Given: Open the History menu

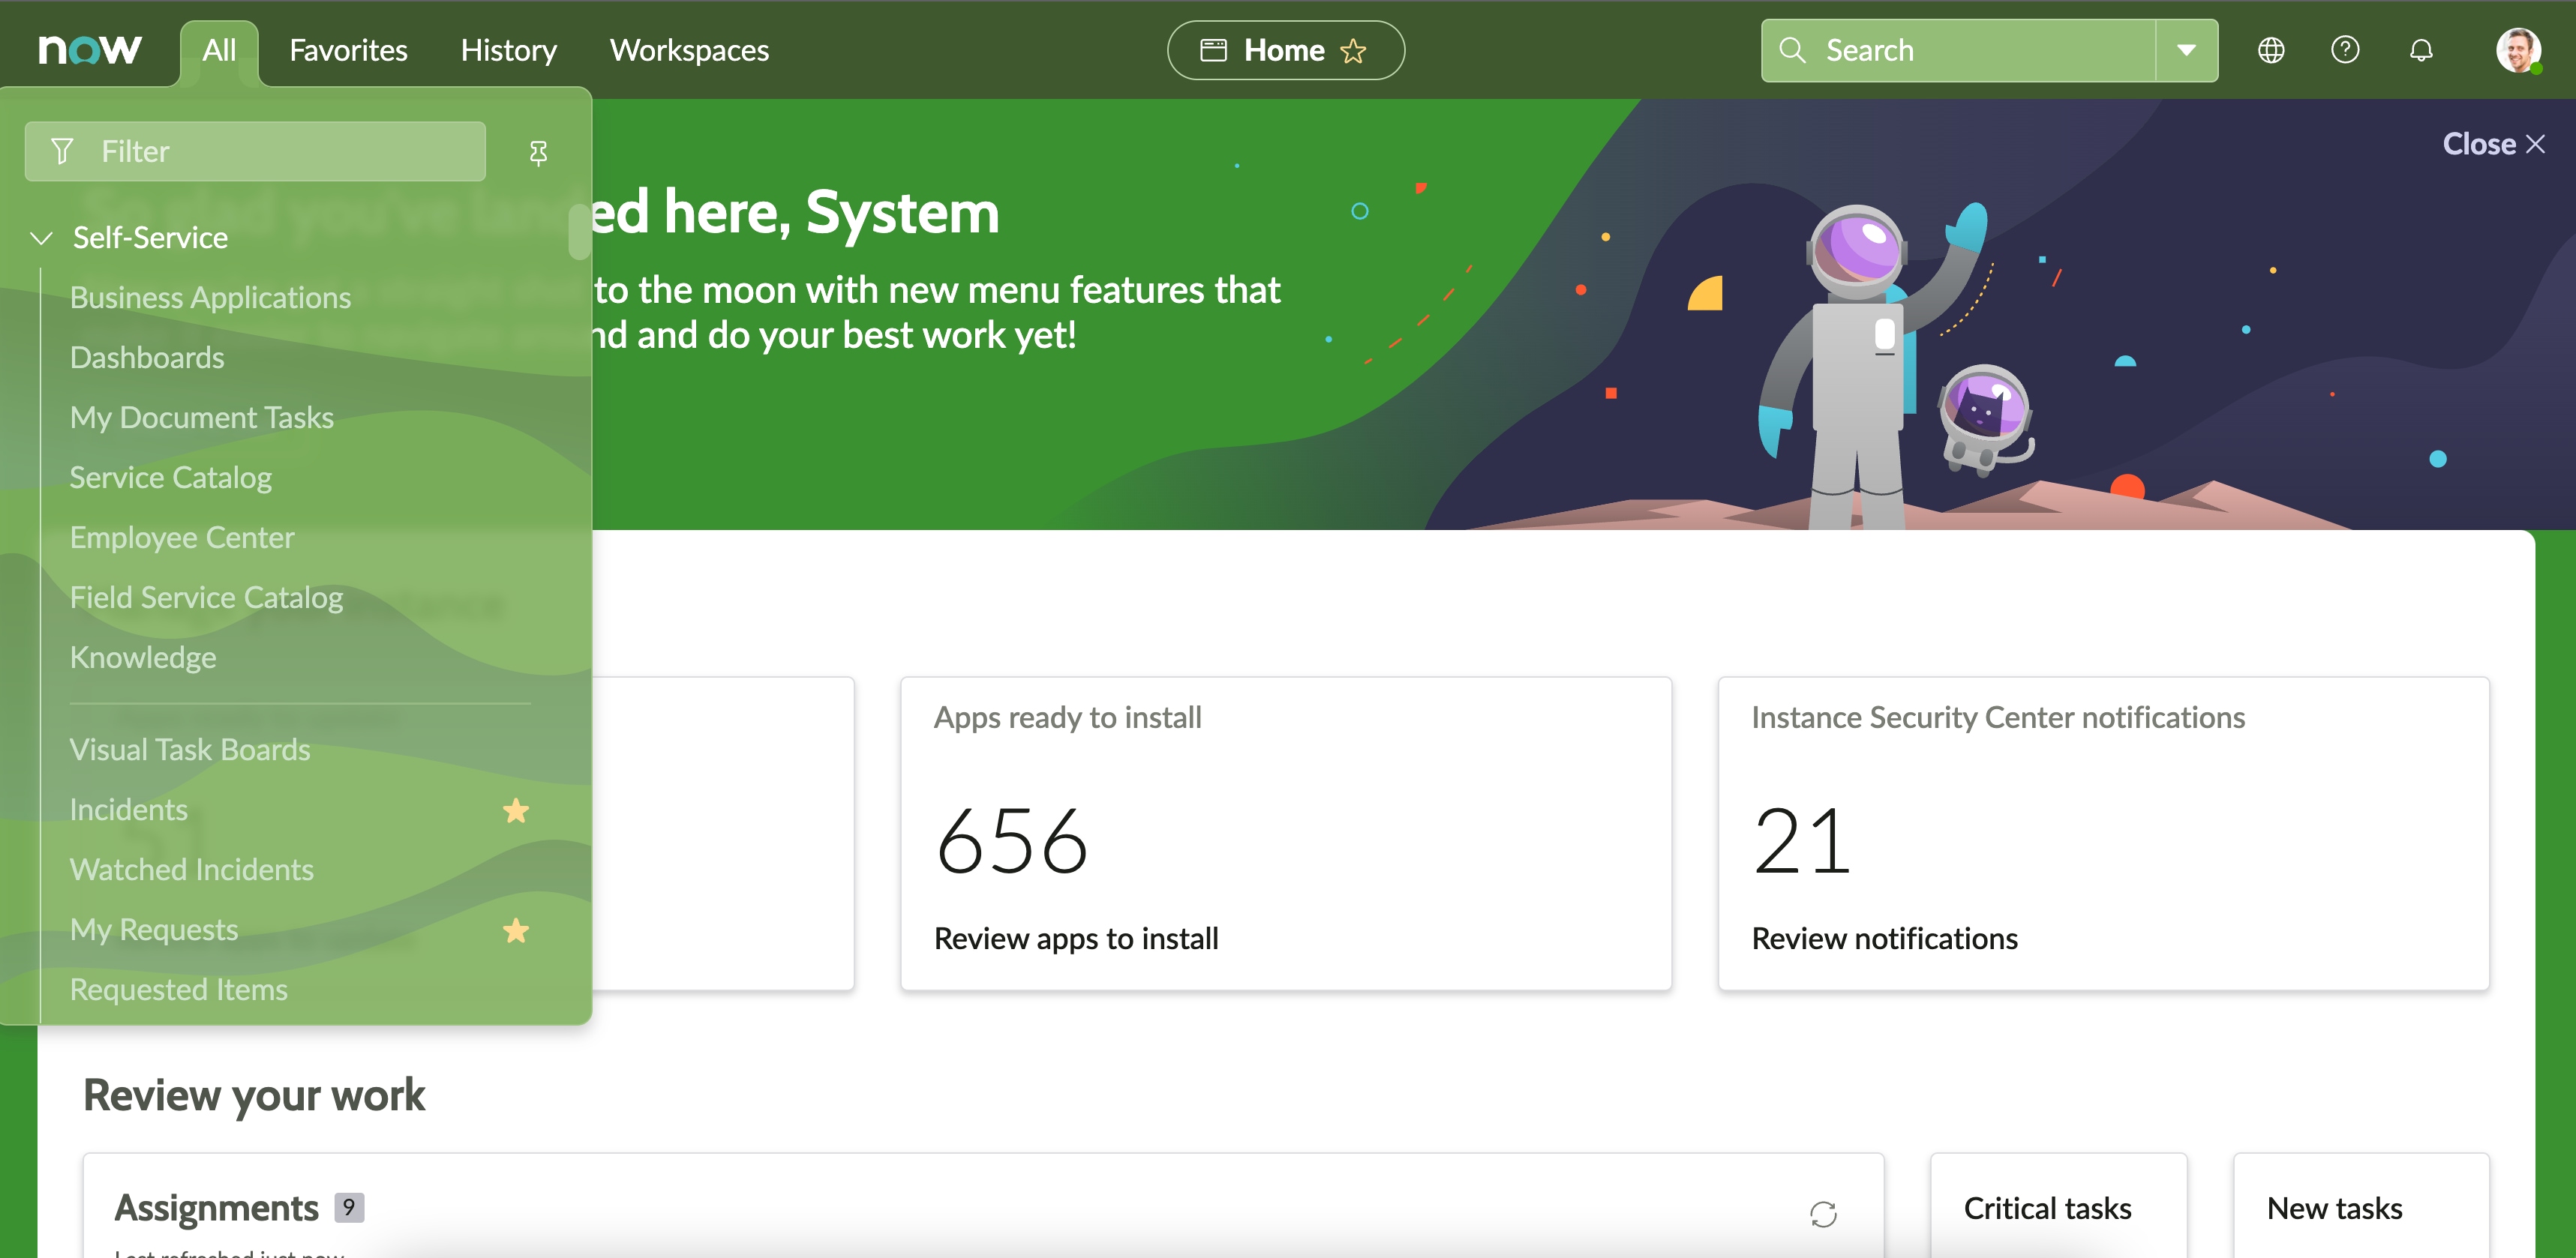Looking at the screenshot, I should (508, 50).
